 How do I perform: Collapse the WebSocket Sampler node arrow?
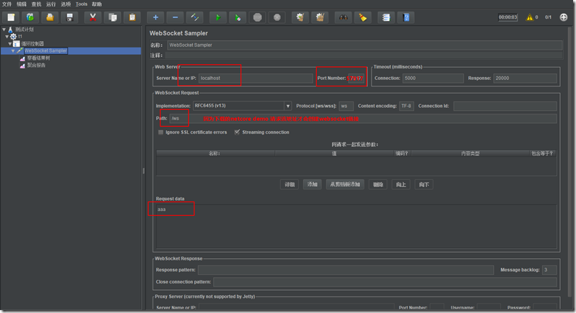click(13, 51)
